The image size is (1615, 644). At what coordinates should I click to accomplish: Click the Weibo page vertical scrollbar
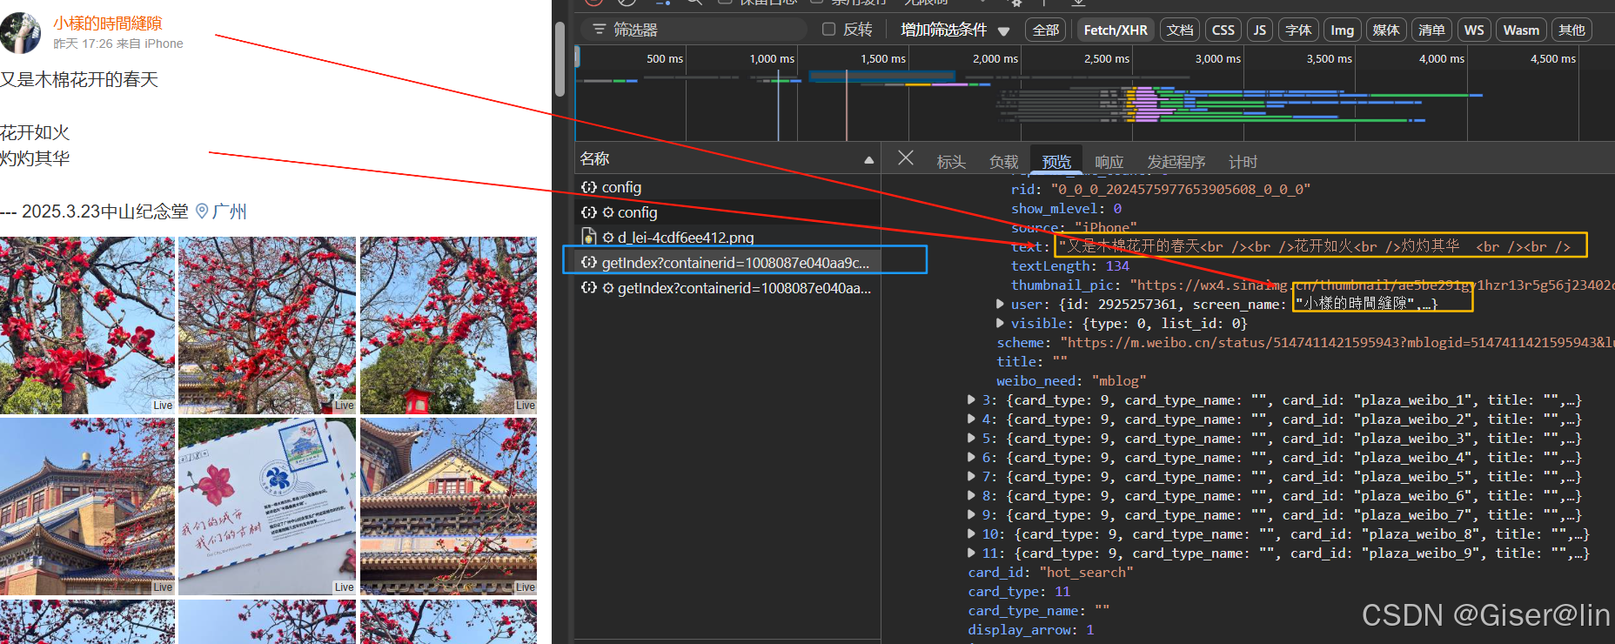point(560,57)
